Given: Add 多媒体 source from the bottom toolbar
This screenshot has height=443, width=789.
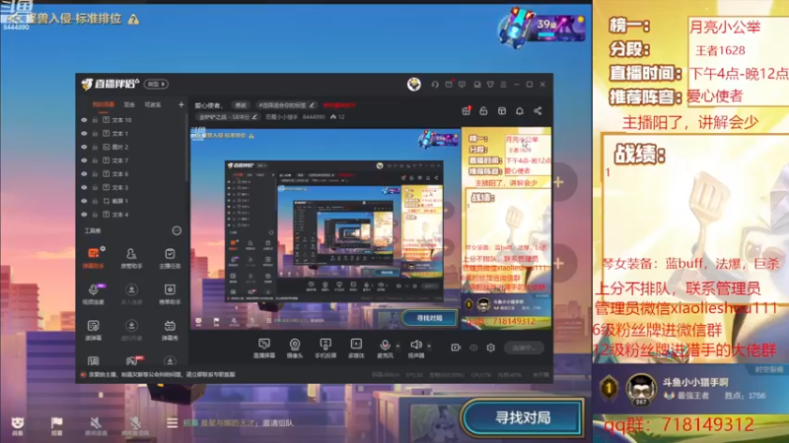Looking at the screenshot, I should (x=356, y=348).
